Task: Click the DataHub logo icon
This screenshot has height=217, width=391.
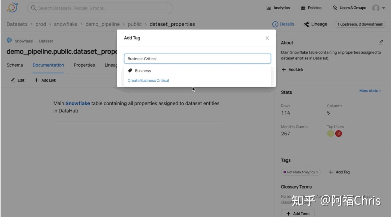Action: pos(12,8)
